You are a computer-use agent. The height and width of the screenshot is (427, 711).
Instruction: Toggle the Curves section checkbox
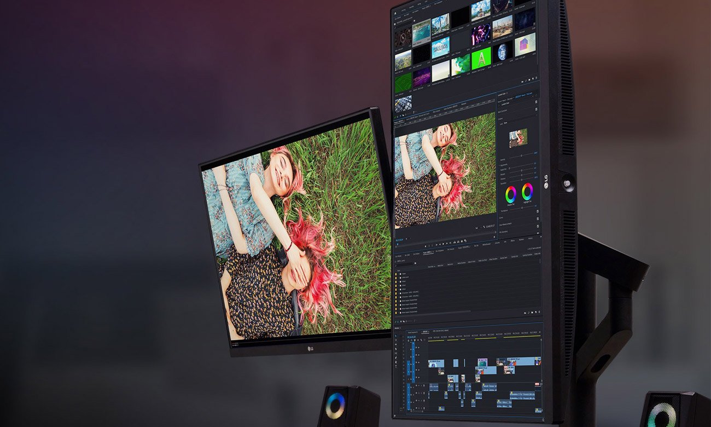[538, 211]
